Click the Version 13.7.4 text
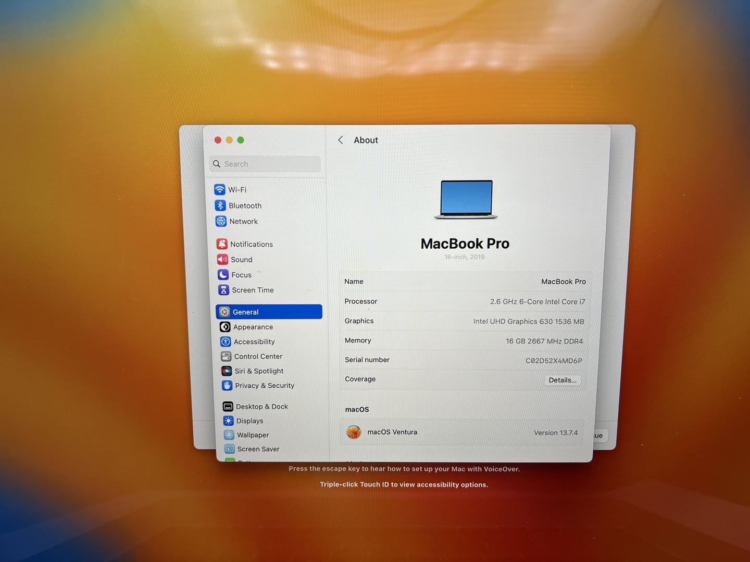Image resolution: width=750 pixels, height=562 pixels. coord(556,433)
